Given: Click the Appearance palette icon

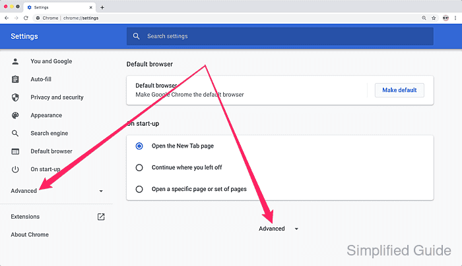Looking at the screenshot, I should coord(15,115).
